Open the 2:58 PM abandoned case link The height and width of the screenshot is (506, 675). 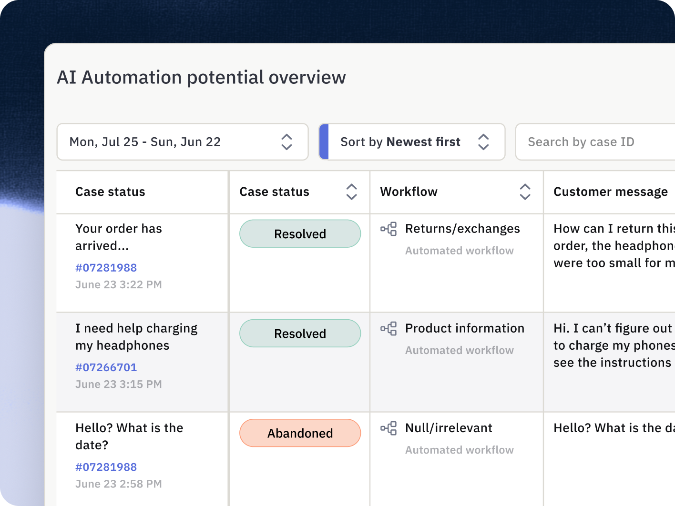(x=106, y=467)
